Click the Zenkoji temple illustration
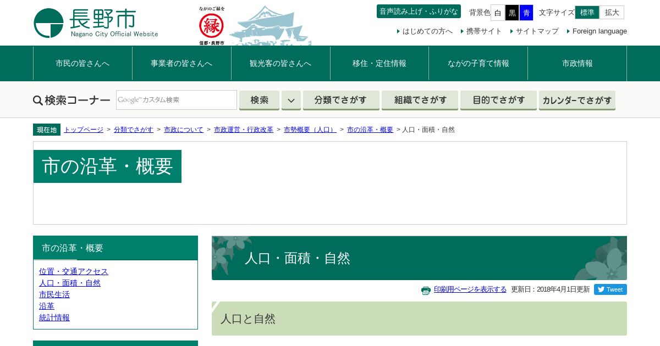This screenshot has height=346, width=660. [271, 26]
